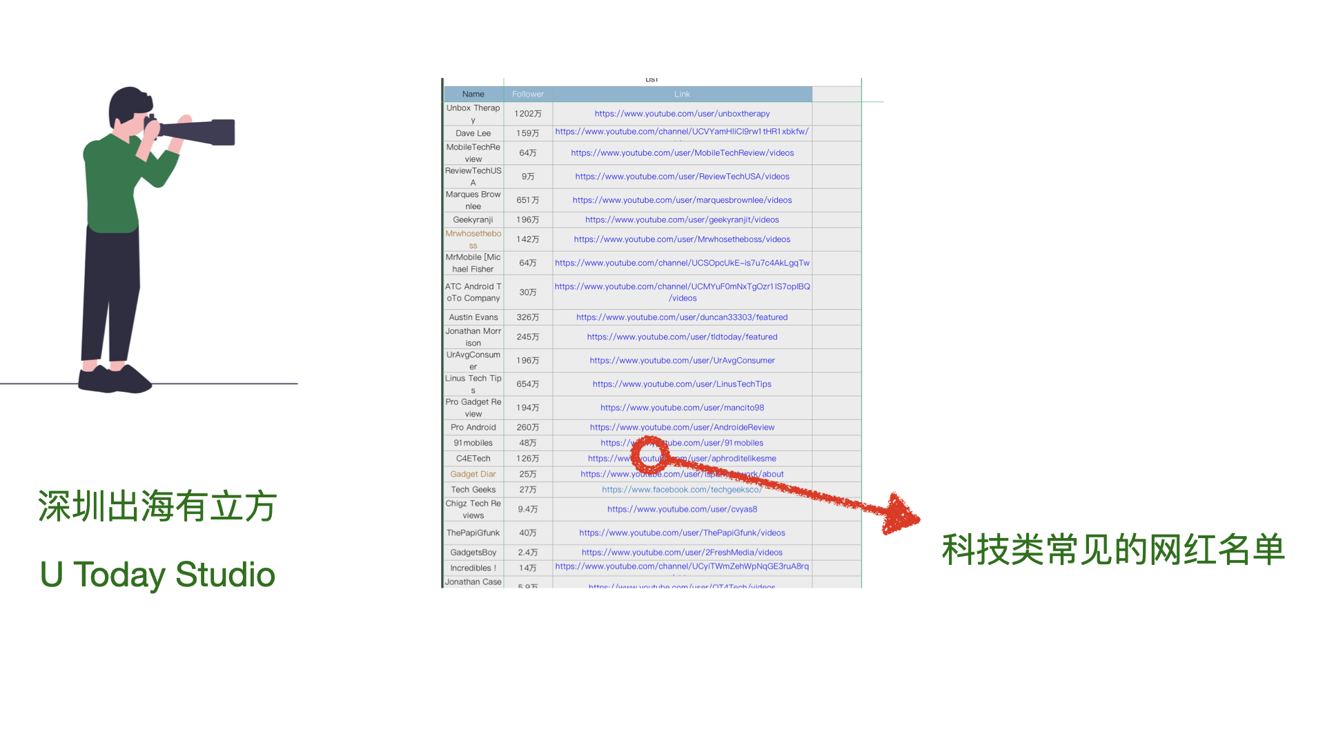Select the 2.4万 follower count cell

pyautogui.click(x=528, y=553)
